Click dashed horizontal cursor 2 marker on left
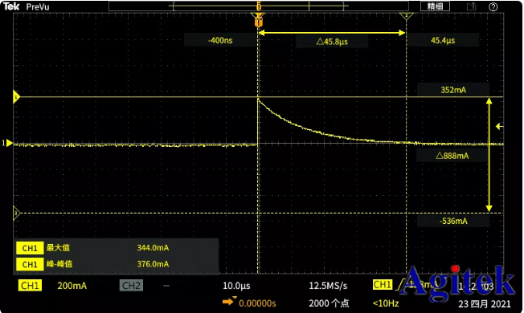 point(16,213)
